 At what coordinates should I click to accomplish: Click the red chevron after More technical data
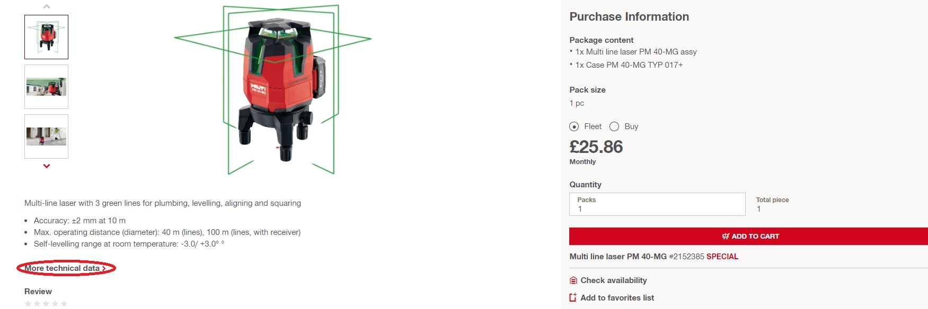click(x=104, y=268)
